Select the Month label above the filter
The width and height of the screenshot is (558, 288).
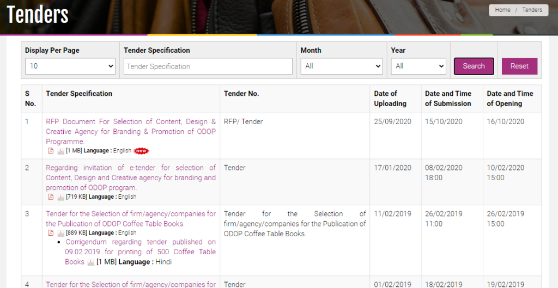[311, 50]
